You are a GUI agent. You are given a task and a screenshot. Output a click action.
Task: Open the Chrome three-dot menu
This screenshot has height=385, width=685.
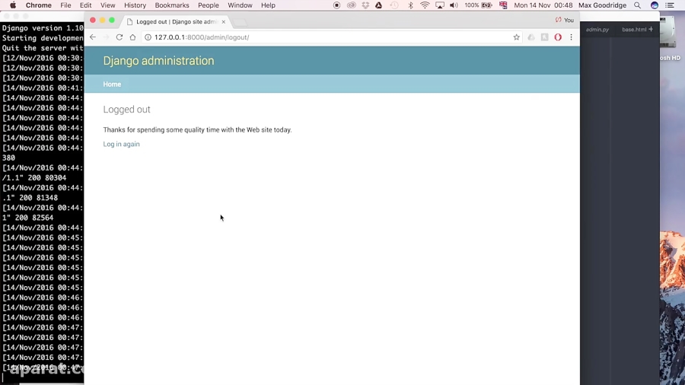tap(571, 37)
